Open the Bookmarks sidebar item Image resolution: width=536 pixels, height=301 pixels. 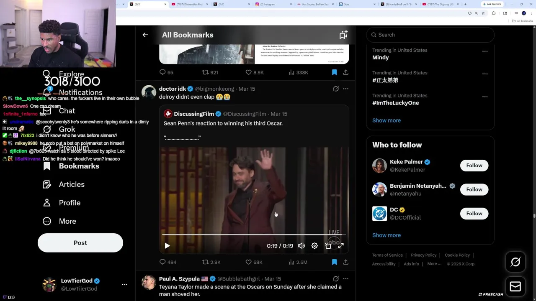click(x=71, y=166)
